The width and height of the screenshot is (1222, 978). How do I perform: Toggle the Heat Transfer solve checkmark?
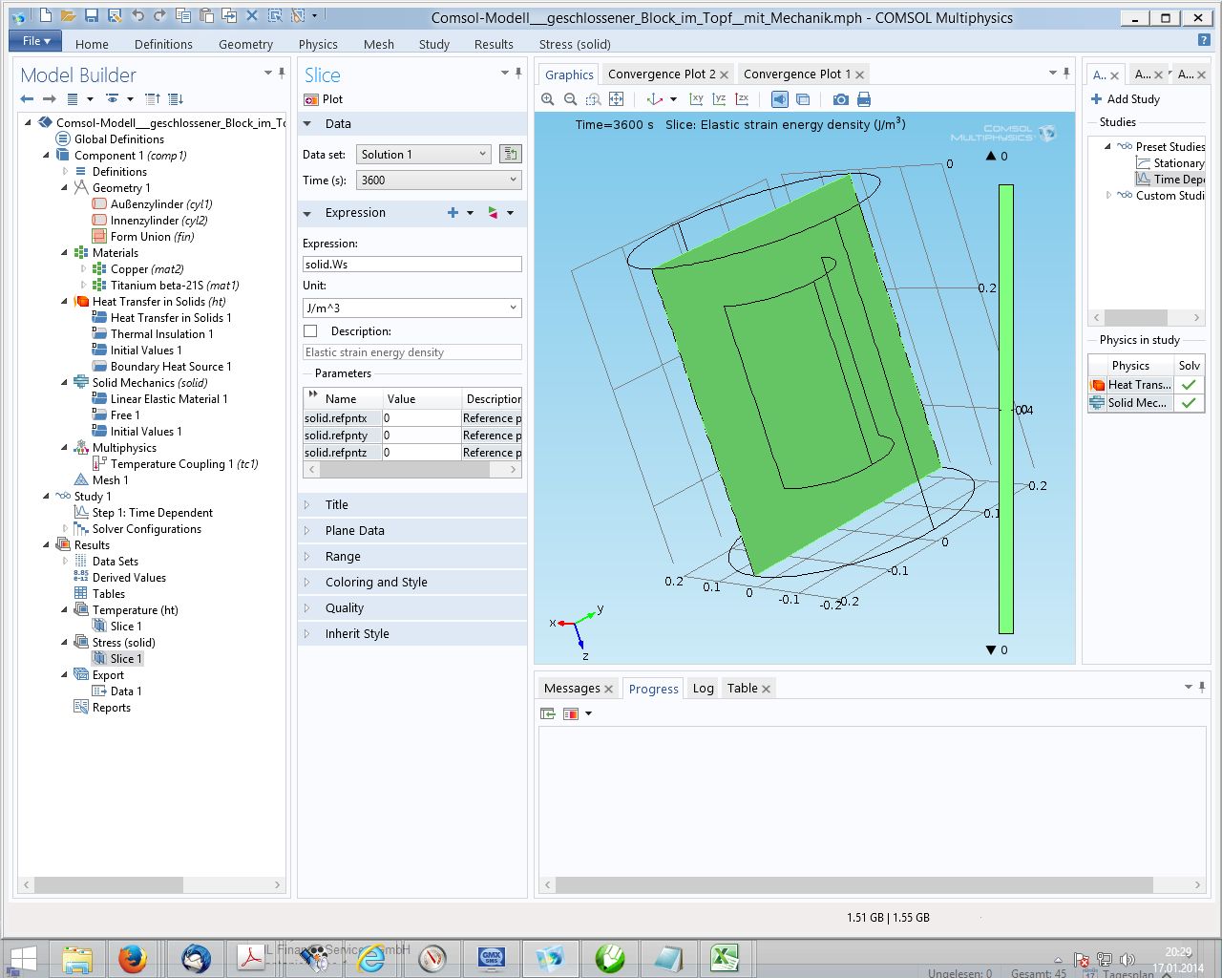point(1189,385)
